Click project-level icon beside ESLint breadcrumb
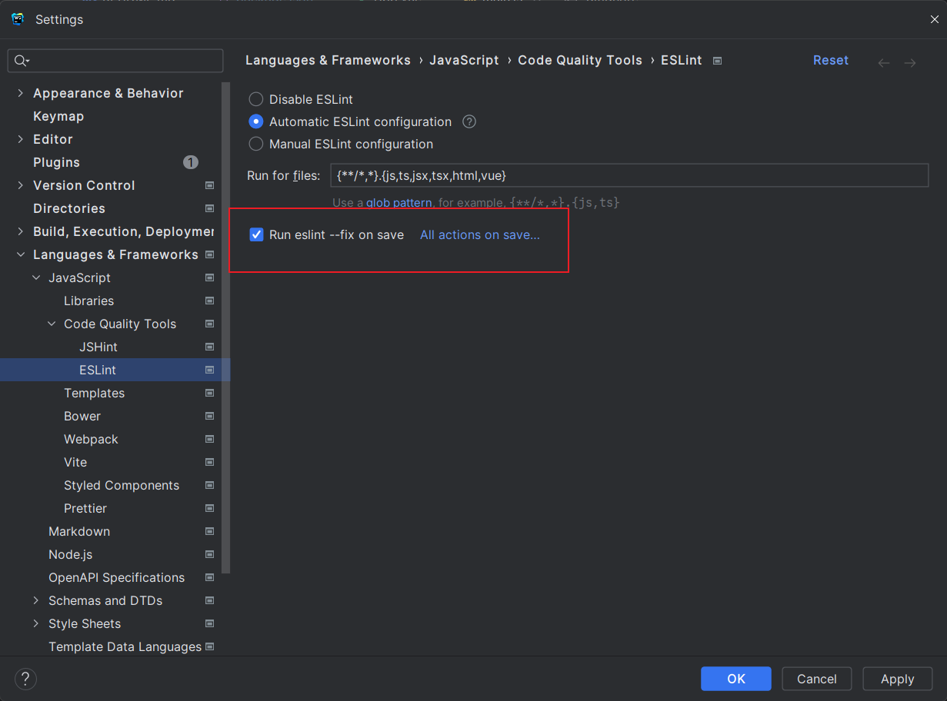947x701 pixels. tap(717, 61)
